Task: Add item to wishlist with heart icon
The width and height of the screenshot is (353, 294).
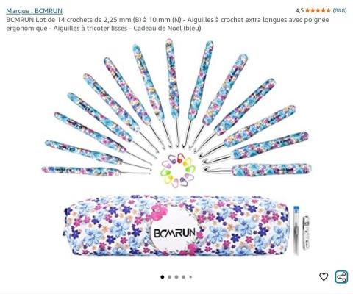Action: 324,276
